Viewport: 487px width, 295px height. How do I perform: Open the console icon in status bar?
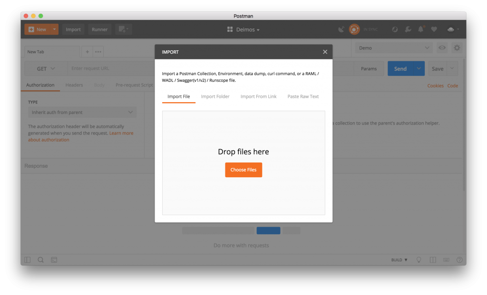tap(54, 260)
